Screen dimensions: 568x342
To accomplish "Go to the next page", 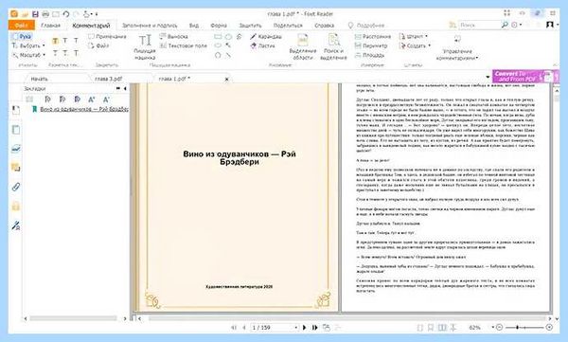I will 304,328.
